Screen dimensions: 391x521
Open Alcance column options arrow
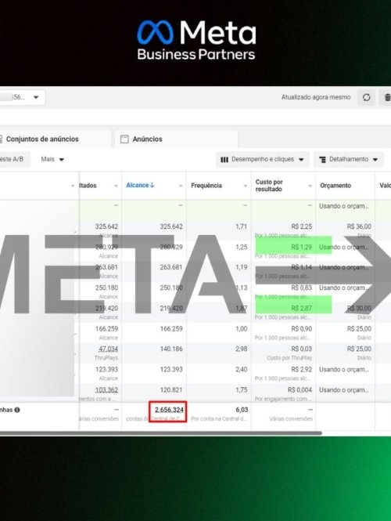181,186
